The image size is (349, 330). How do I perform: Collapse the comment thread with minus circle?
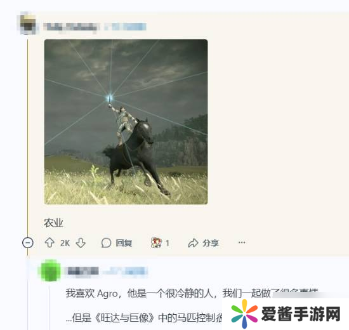[28, 242]
